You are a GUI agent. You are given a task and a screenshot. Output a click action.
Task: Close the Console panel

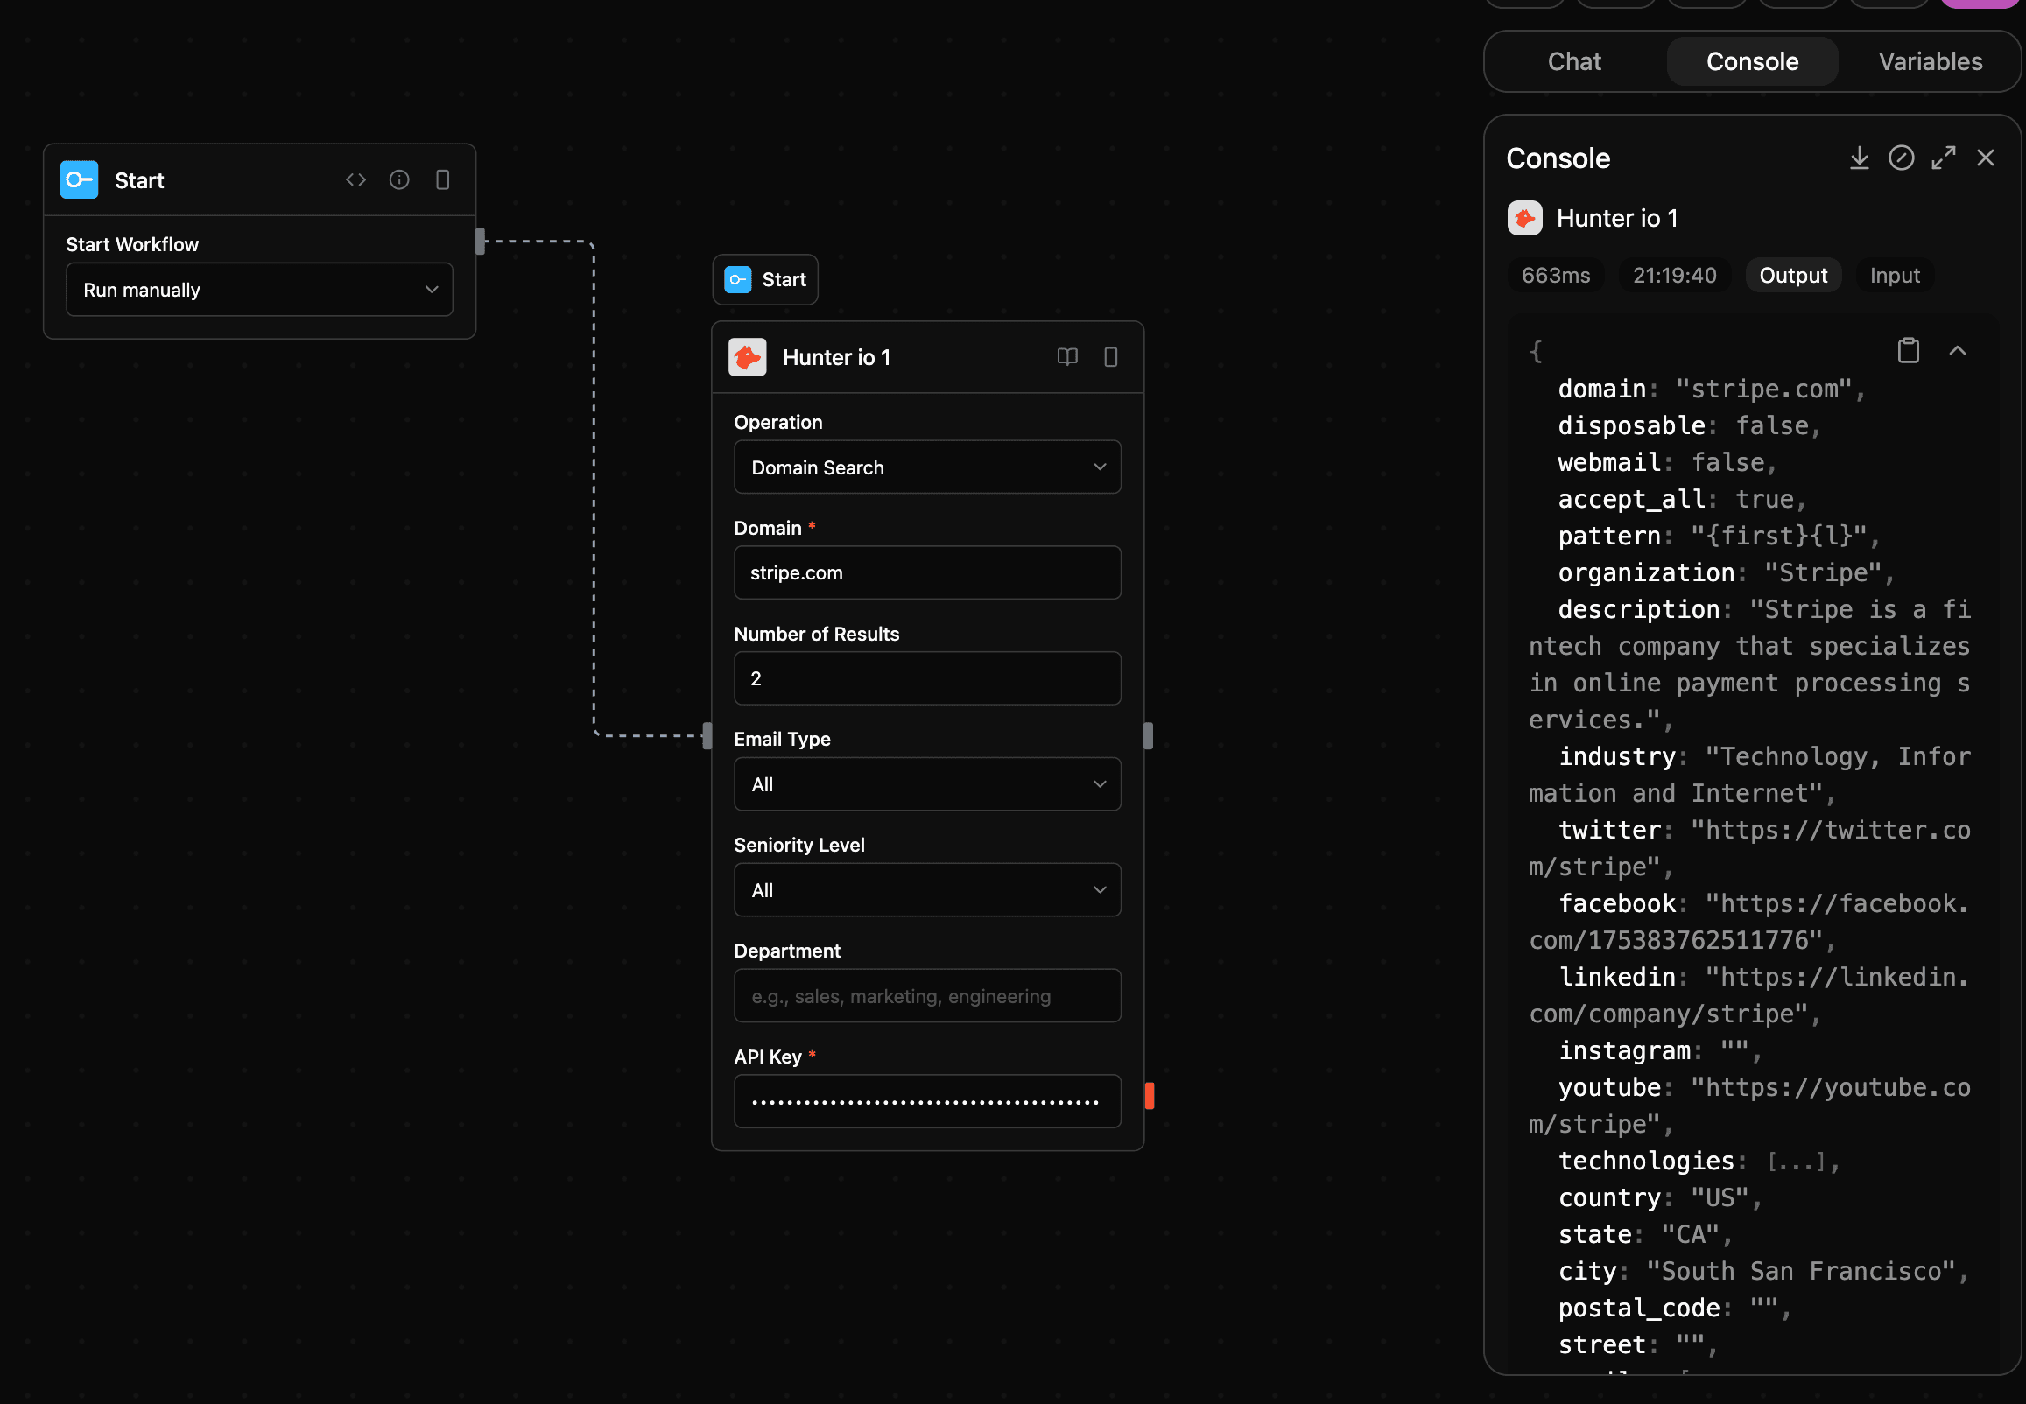point(1986,158)
